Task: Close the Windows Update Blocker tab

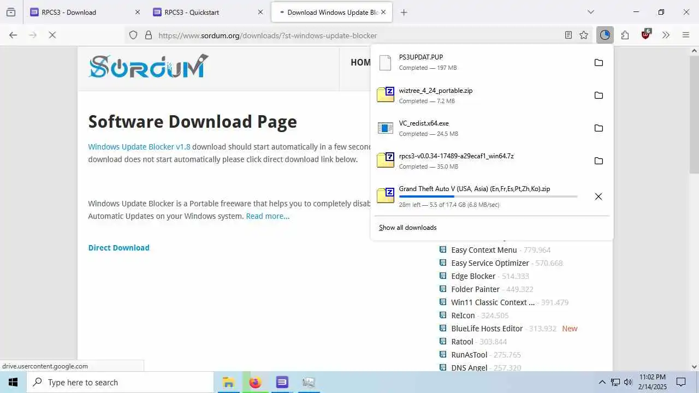Action: (383, 12)
